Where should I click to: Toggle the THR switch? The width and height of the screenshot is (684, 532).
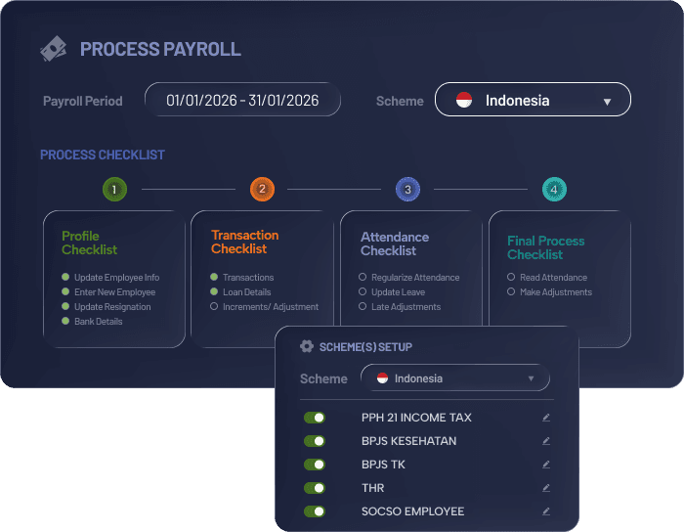[315, 488]
